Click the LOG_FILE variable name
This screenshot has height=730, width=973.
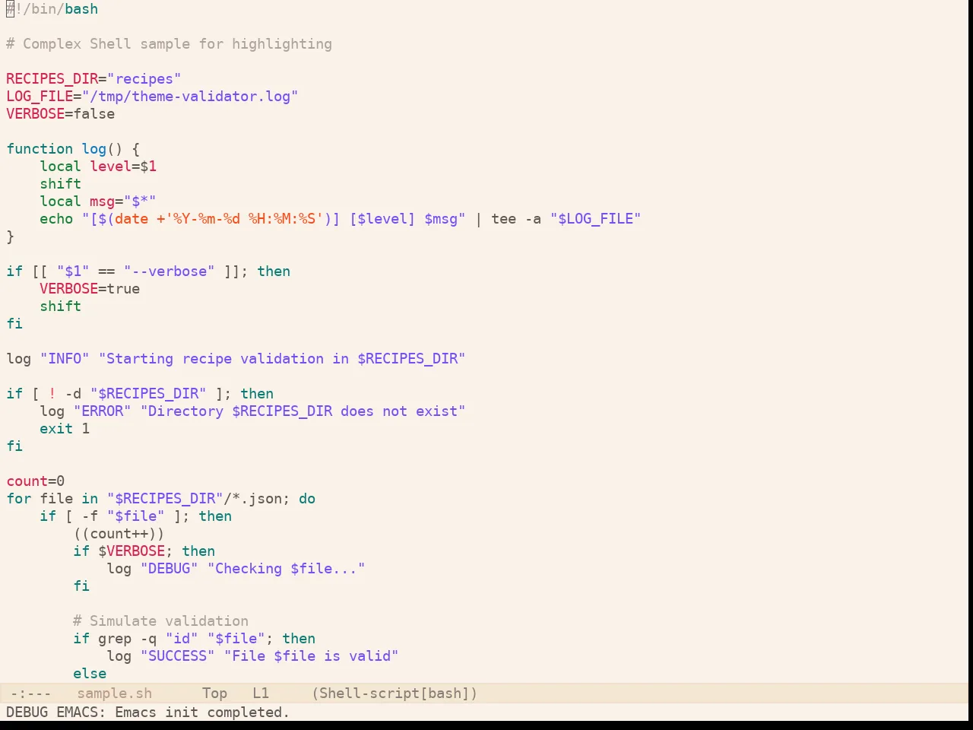[x=40, y=97]
